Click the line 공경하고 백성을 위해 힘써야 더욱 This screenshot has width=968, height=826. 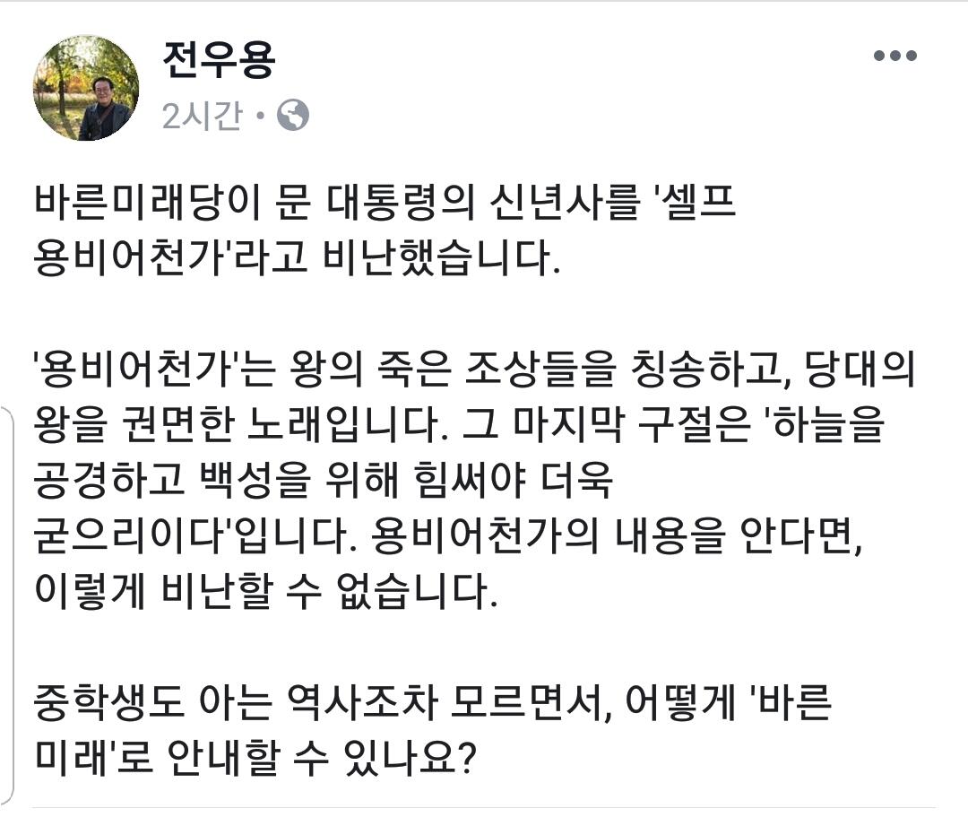tap(323, 483)
